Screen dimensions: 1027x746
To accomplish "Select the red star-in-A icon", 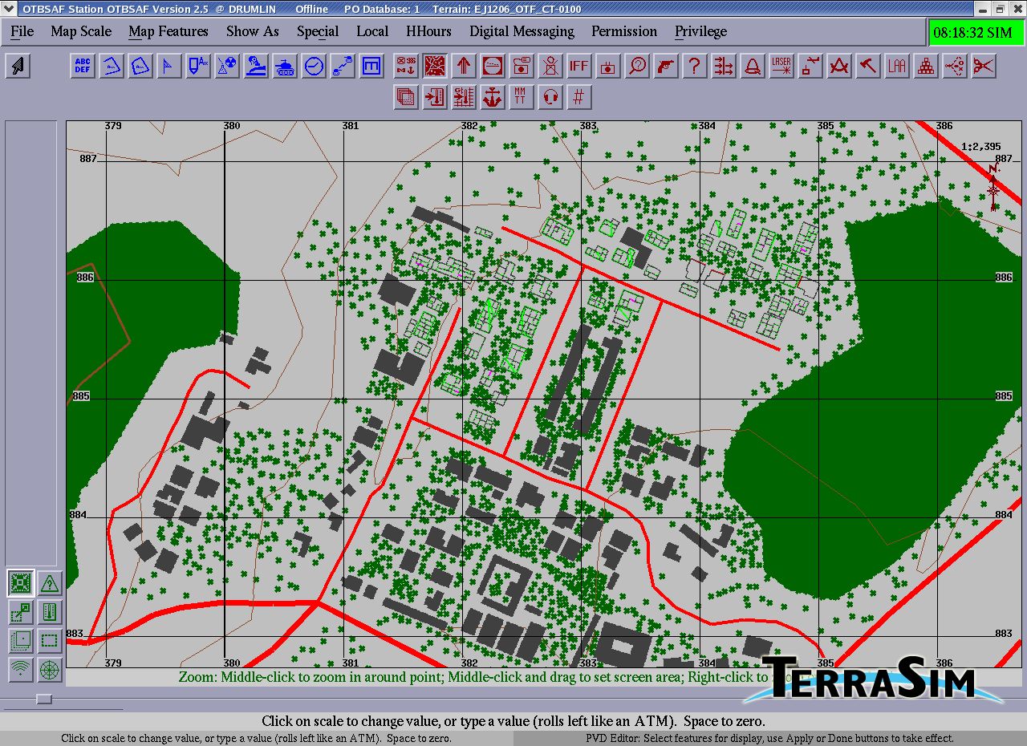I will pos(839,66).
